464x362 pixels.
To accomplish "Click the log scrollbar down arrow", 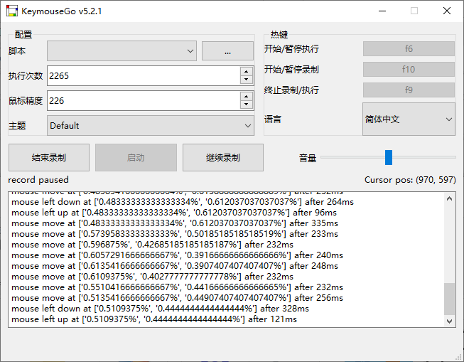I will [x=449, y=321].
